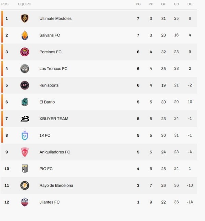The width and height of the screenshot is (205, 221).
Task: Click the 1K FC crest
Action: tap(25, 135)
